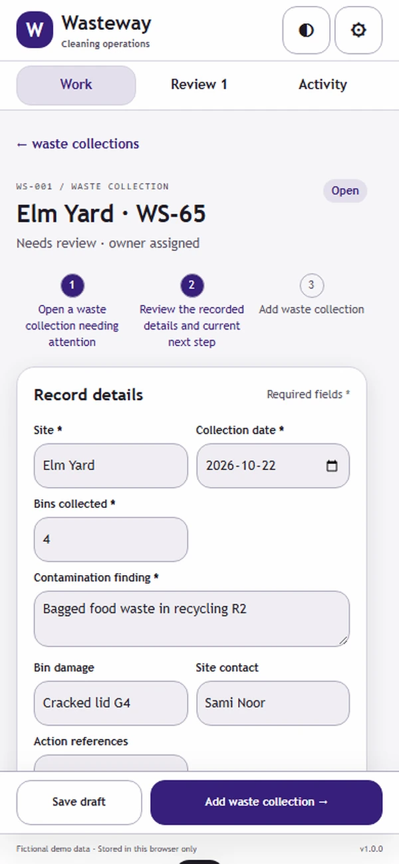Screen dimensions: 399x864
Task: Click 'Open a waste collection needing attention' step text
Action: click(72, 325)
